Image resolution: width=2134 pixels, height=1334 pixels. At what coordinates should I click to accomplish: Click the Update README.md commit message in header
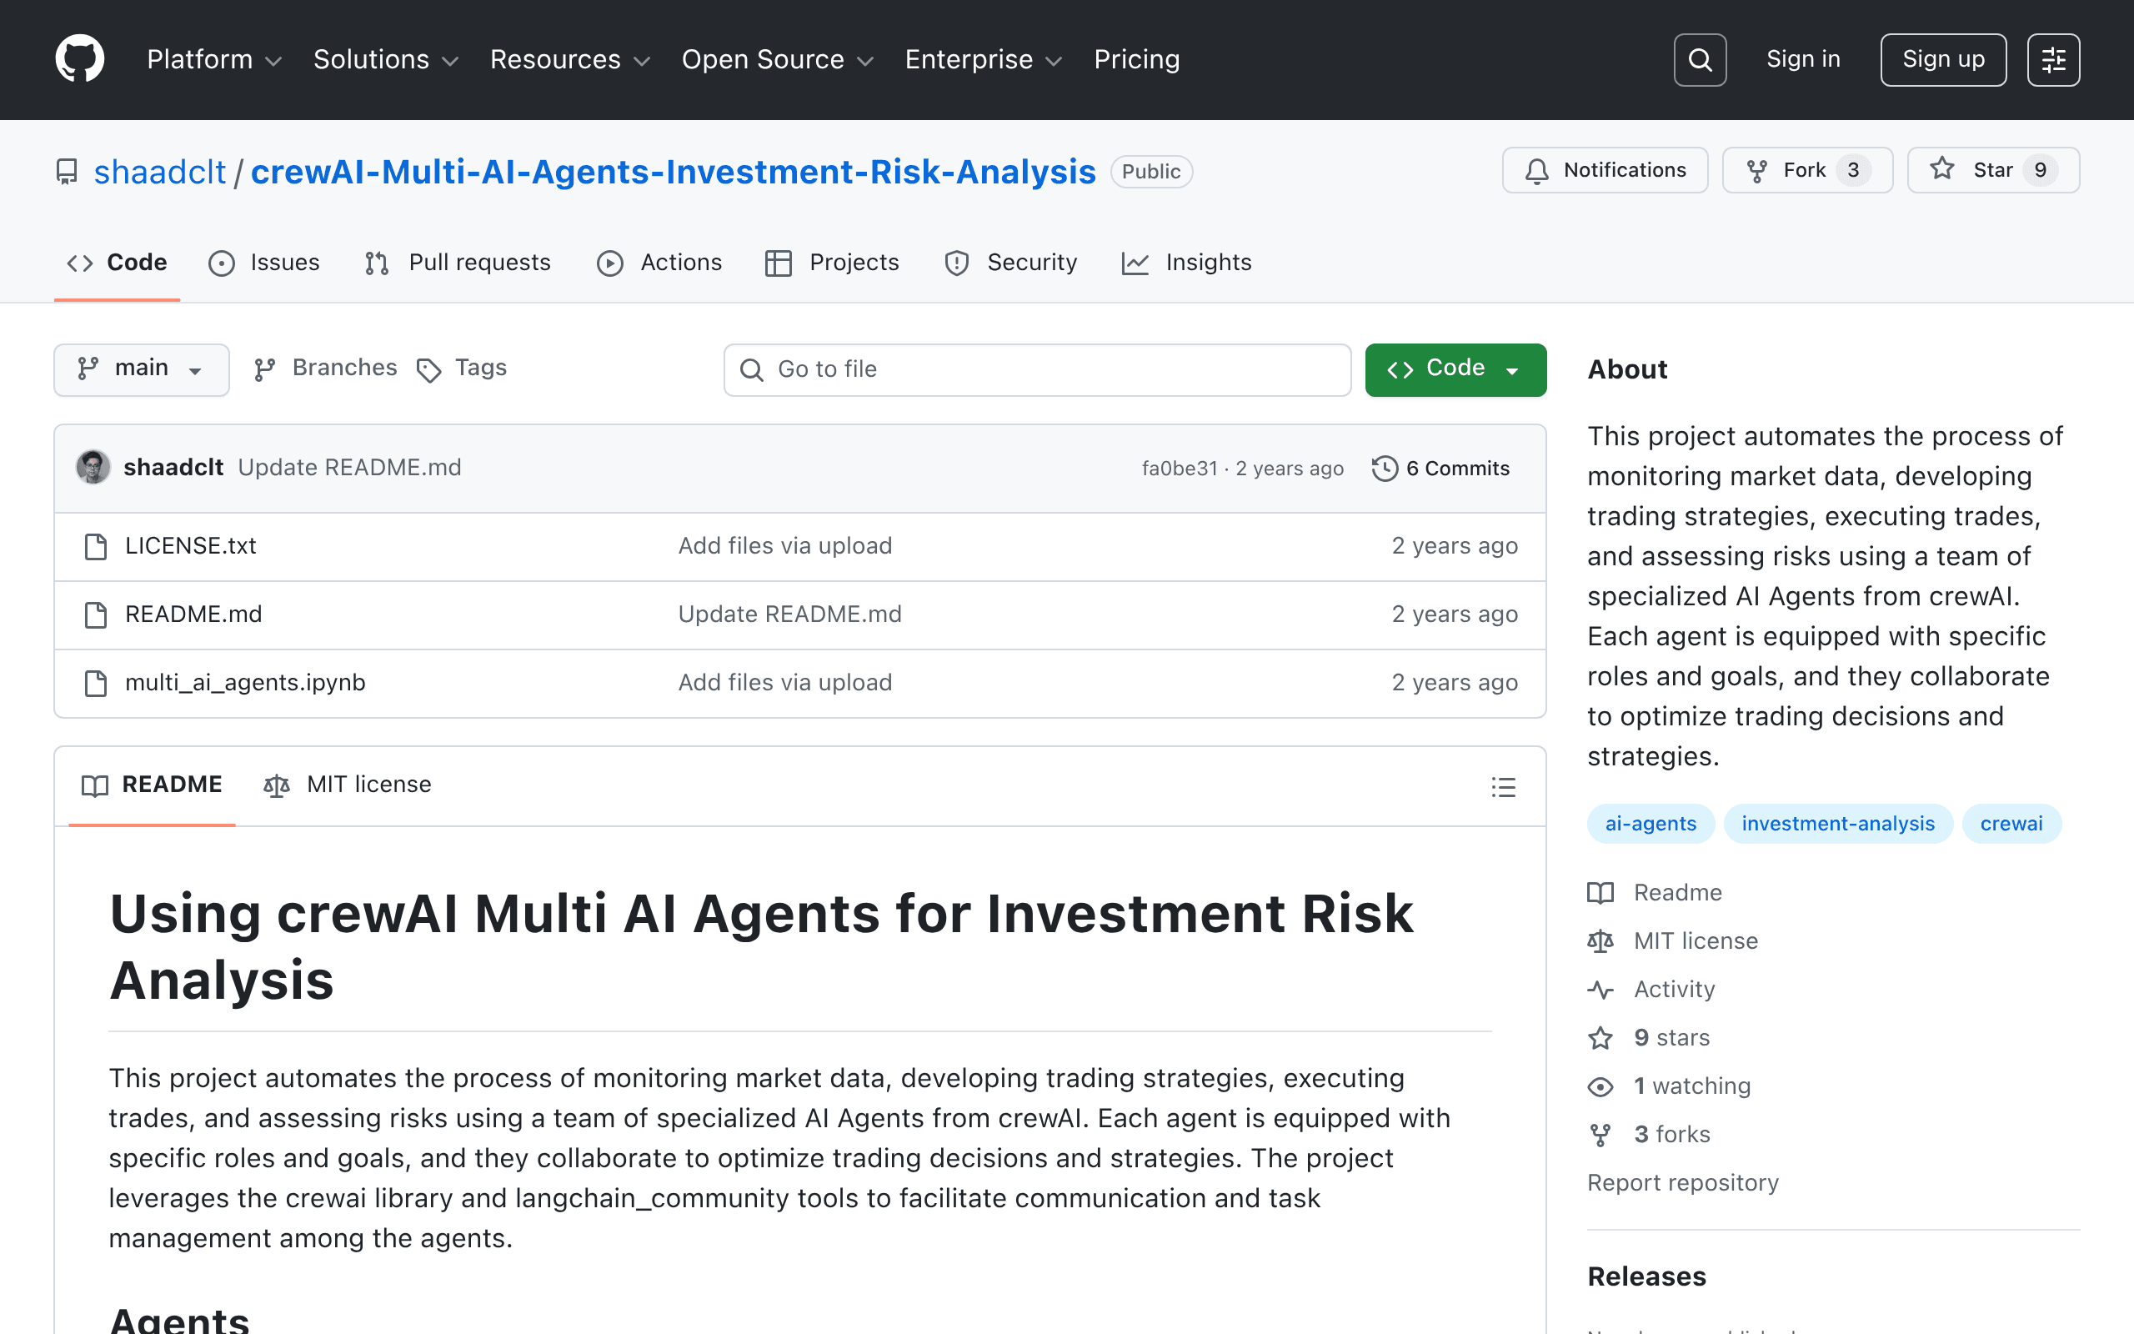(x=349, y=468)
